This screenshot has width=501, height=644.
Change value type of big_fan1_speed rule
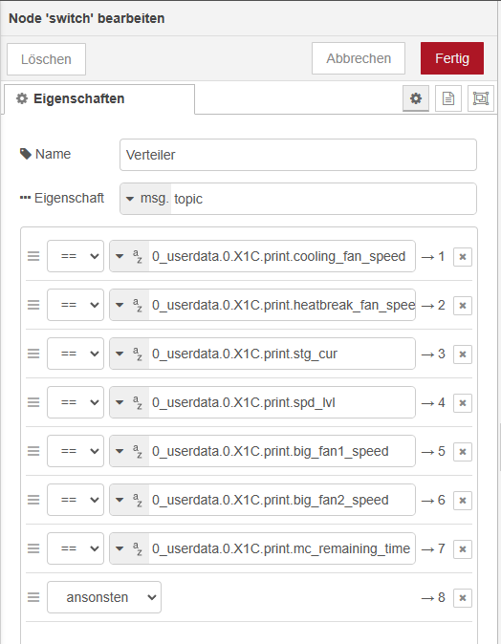tap(129, 451)
